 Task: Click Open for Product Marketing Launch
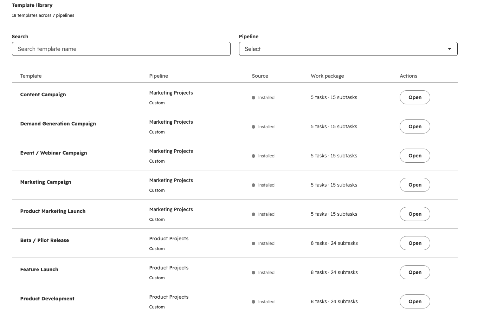[415, 214]
